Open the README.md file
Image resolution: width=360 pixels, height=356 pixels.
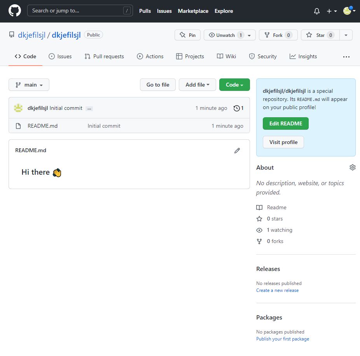click(x=42, y=126)
